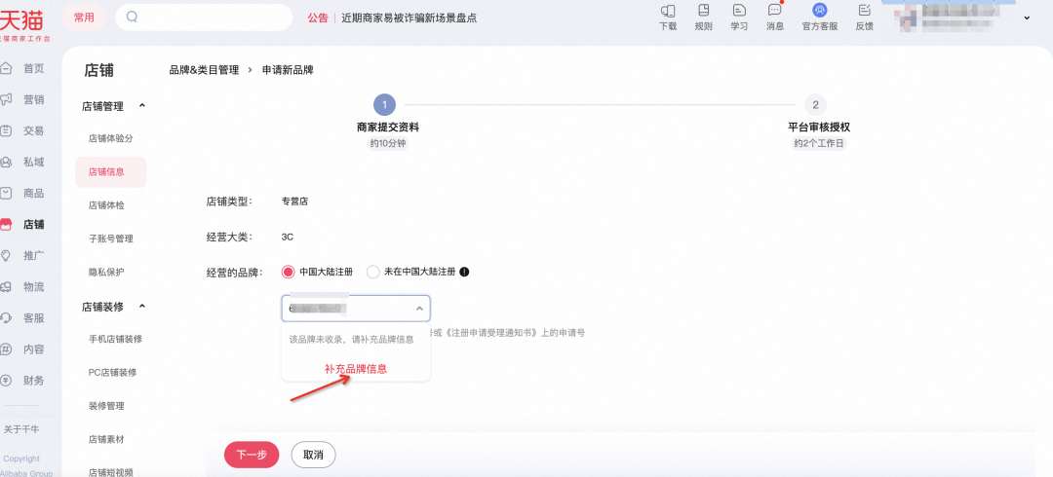This screenshot has height=477, width=1053.
Task: Click the 下载 download icon
Action: point(668,11)
